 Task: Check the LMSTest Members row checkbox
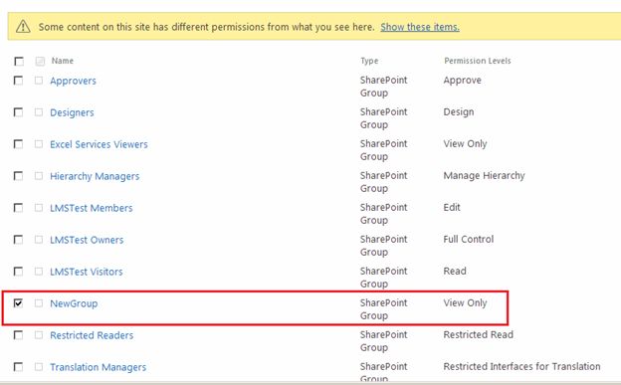[18, 208]
